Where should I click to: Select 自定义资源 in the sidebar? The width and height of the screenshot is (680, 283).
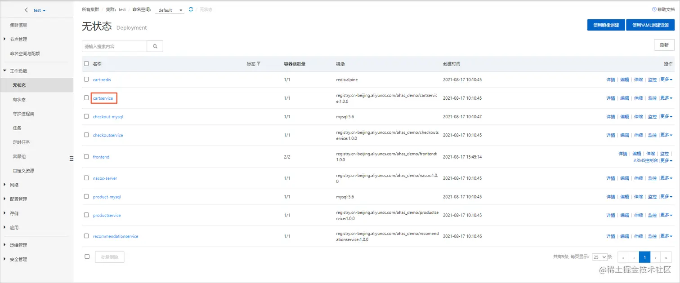23,171
